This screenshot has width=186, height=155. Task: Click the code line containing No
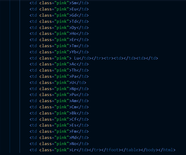(x=59, y=144)
